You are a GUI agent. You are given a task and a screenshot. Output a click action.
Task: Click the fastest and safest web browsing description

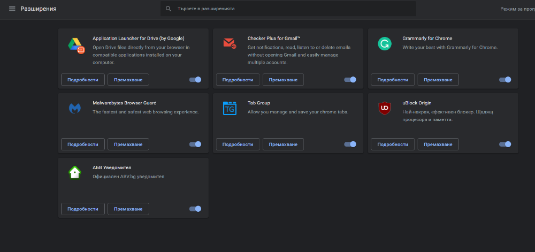146,112
